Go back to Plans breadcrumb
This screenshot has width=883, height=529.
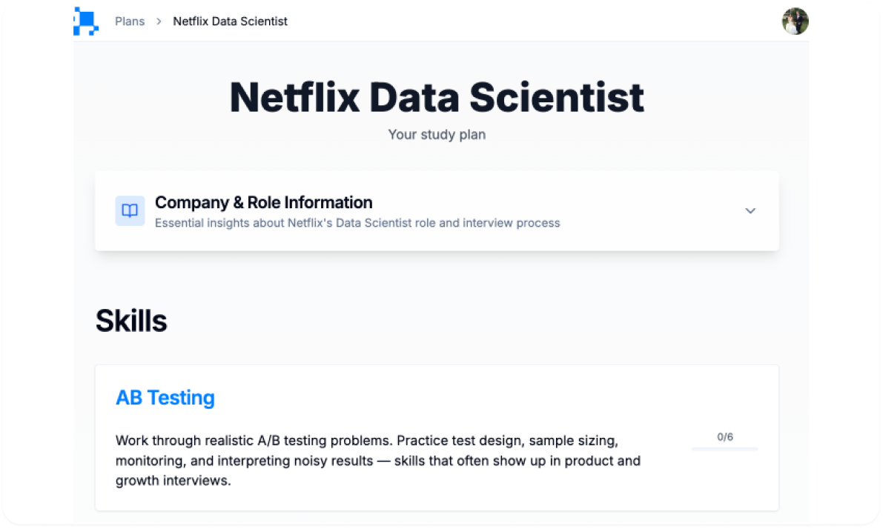130,21
